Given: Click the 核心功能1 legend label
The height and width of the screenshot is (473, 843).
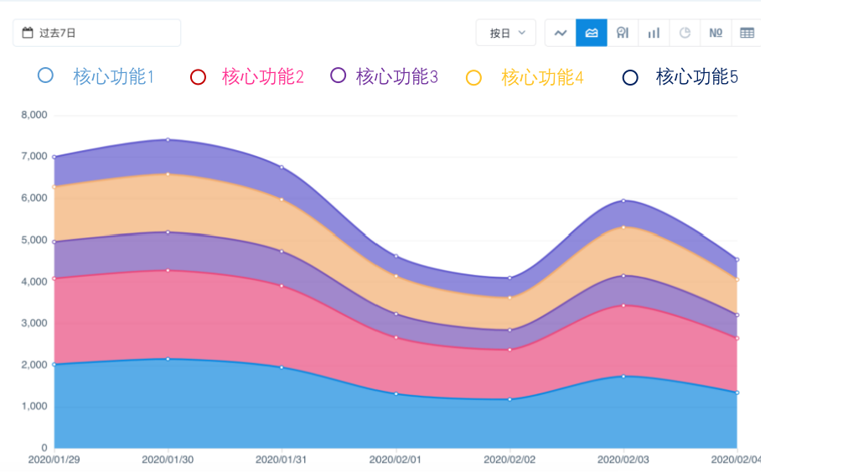Looking at the screenshot, I should coord(114,77).
